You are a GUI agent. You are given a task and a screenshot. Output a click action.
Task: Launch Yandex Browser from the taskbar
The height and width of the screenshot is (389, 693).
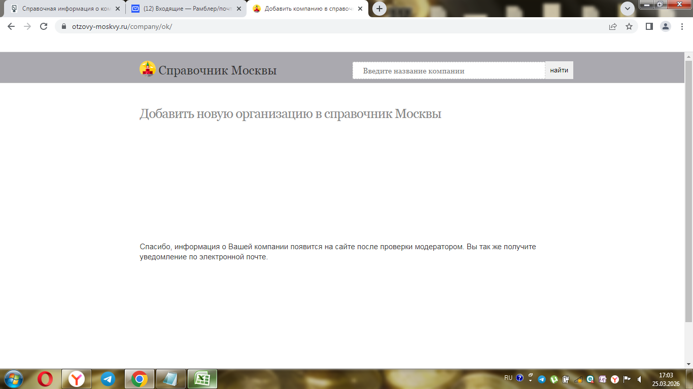77,379
